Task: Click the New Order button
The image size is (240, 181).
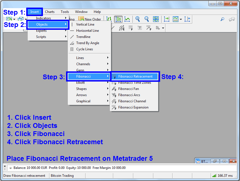Action: coord(90,19)
